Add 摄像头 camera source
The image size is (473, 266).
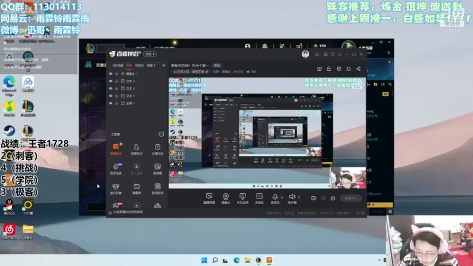click(226, 199)
